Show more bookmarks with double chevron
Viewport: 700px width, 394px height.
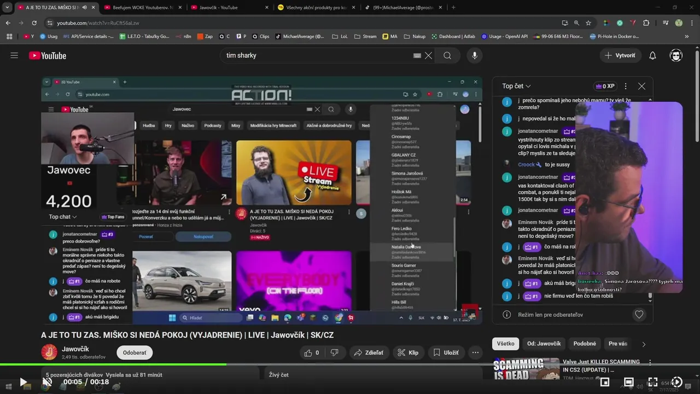687,37
